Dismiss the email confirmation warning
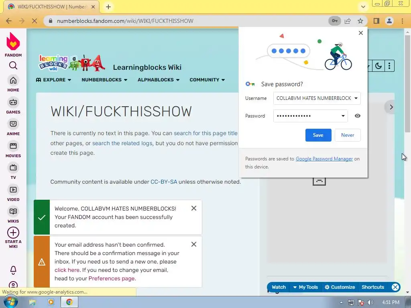The height and width of the screenshot is (308, 411). tap(194, 244)
